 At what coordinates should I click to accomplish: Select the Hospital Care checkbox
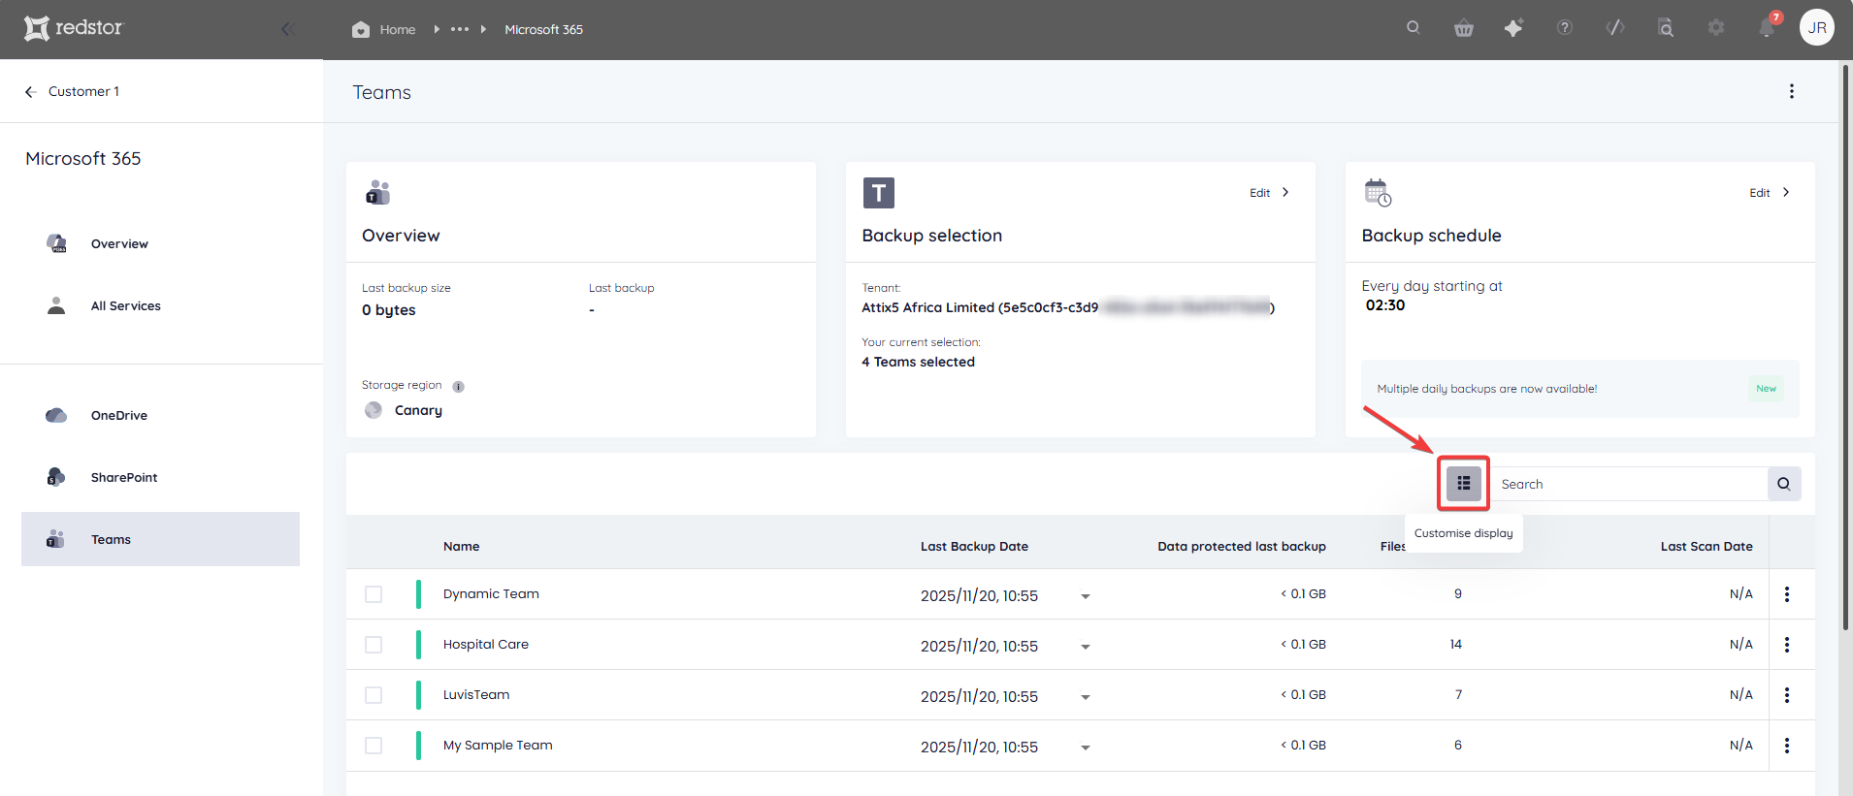coord(374,645)
